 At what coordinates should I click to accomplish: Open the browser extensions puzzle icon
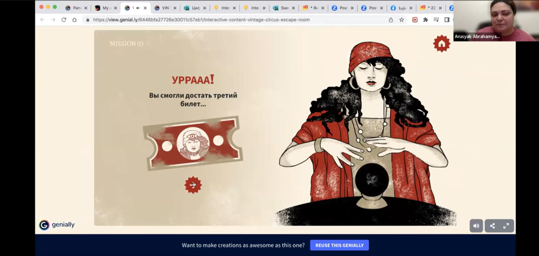(425, 20)
